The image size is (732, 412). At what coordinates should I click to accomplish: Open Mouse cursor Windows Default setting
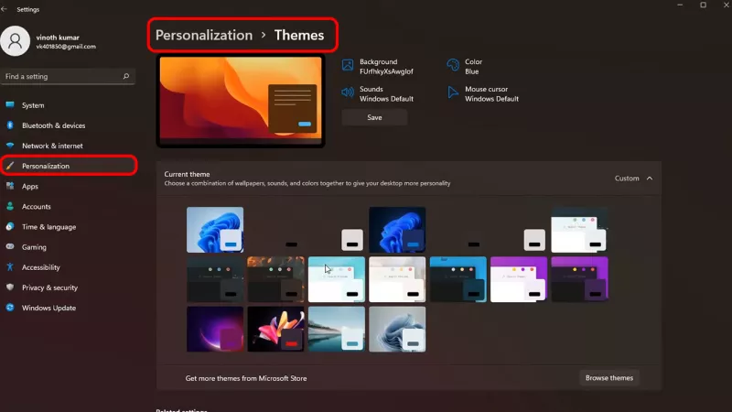click(x=483, y=93)
